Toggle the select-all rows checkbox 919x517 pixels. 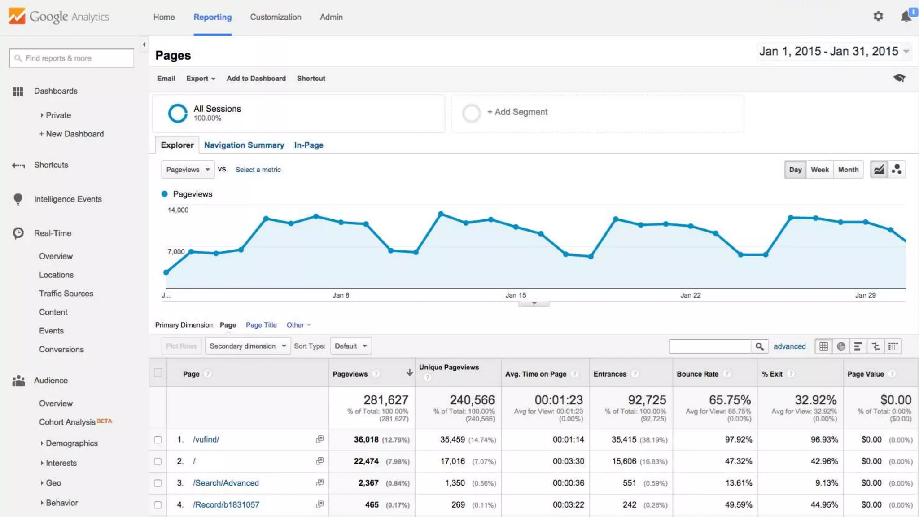(158, 372)
